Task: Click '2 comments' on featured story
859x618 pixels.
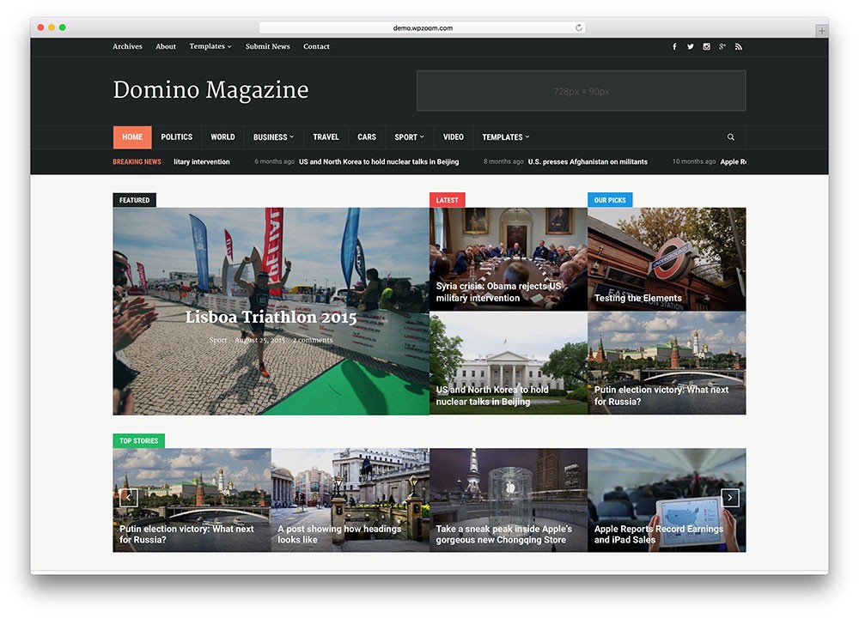Action: (313, 340)
